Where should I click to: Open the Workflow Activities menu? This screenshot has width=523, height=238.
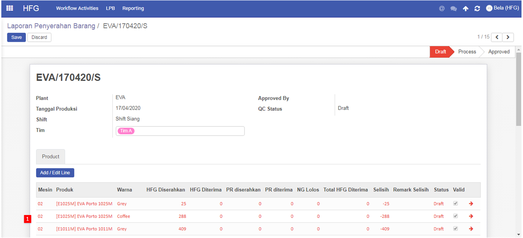[x=77, y=8]
